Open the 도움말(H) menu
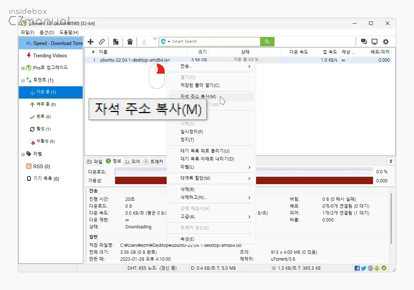 point(69,32)
